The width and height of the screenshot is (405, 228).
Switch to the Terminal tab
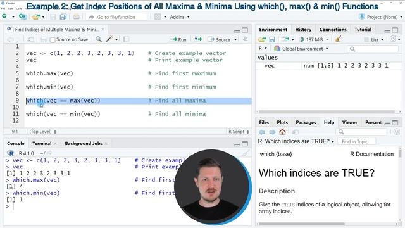42,143
